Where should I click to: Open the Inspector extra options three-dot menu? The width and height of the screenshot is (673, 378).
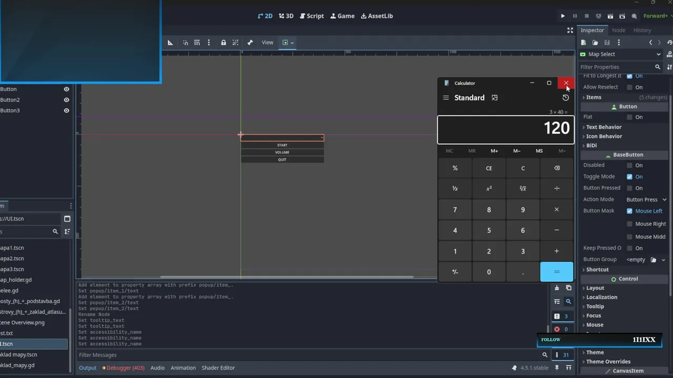click(x=619, y=43)
